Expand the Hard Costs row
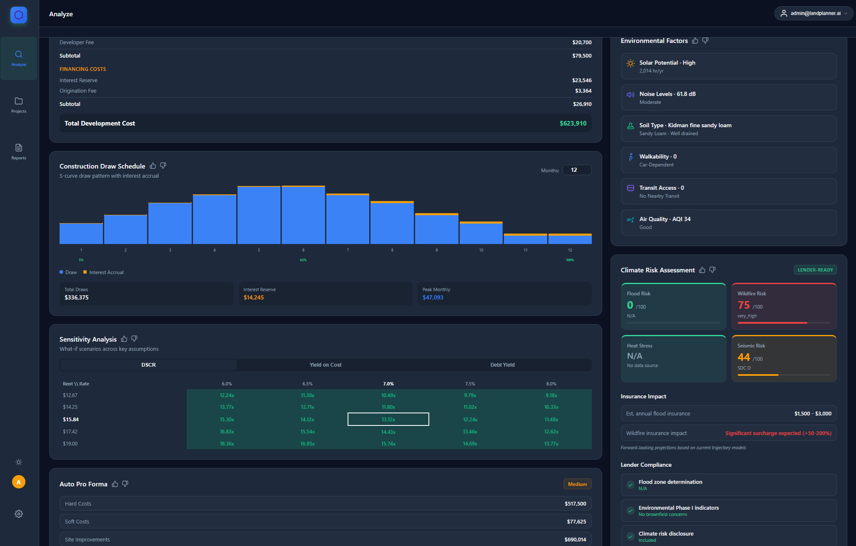This screenshot has width=856, height=546. coord(325,503)
